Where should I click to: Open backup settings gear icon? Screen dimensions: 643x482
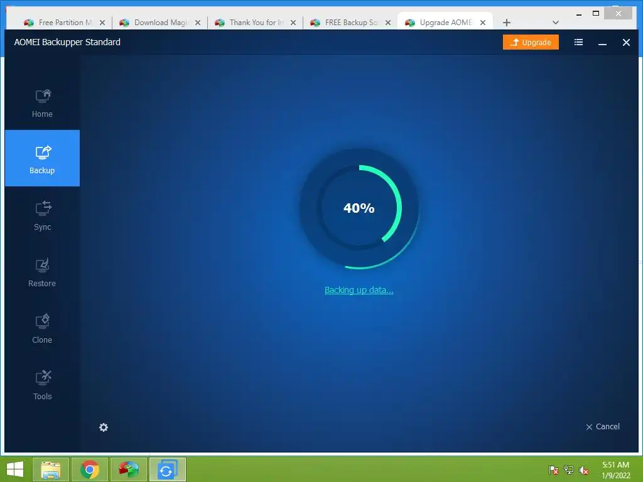104,427
